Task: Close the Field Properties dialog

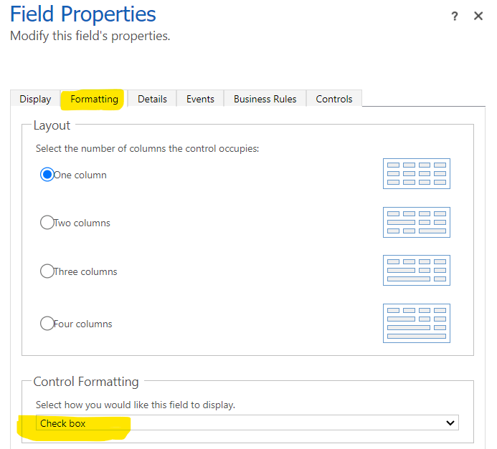Action: click(x=478, y=16)
